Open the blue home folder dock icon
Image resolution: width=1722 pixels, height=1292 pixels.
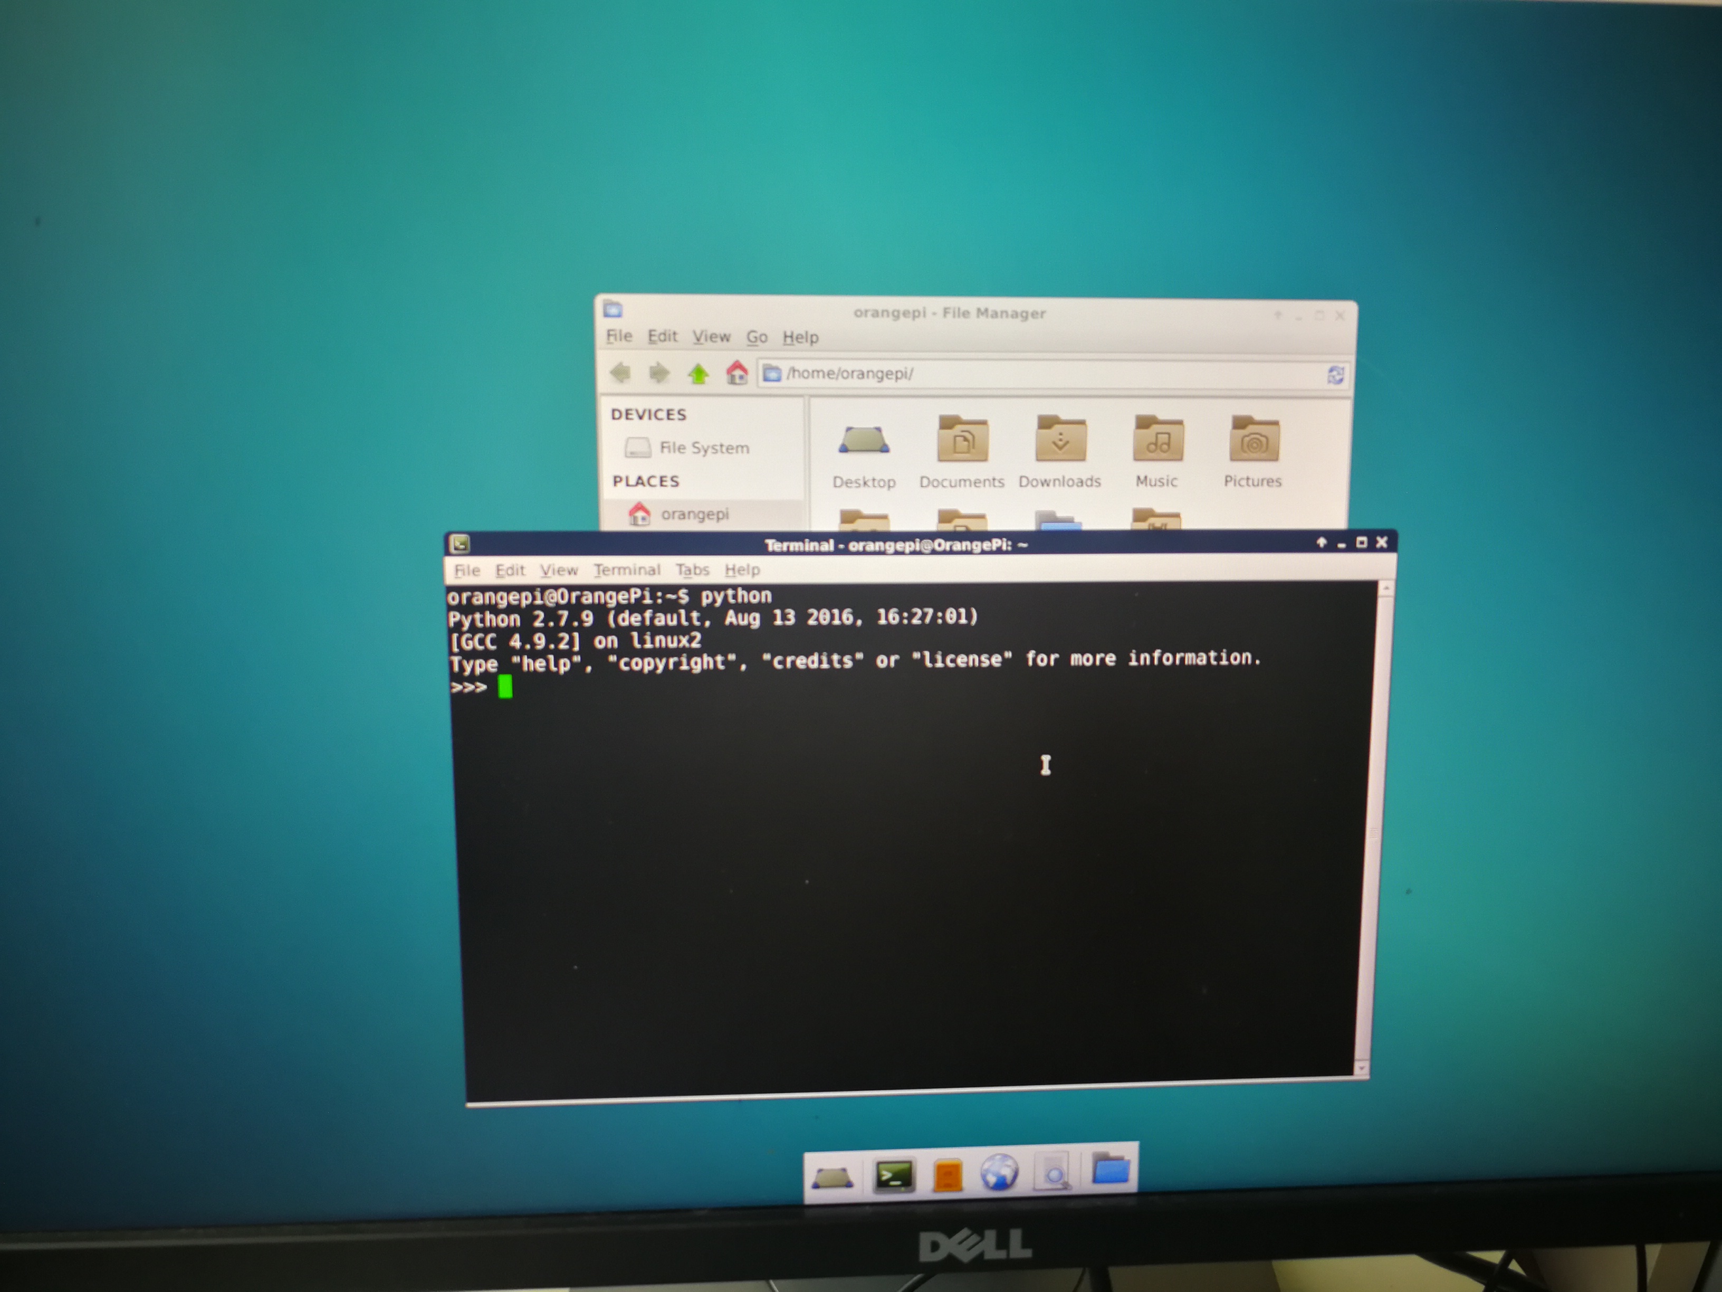click(x=1111, y=1170)
